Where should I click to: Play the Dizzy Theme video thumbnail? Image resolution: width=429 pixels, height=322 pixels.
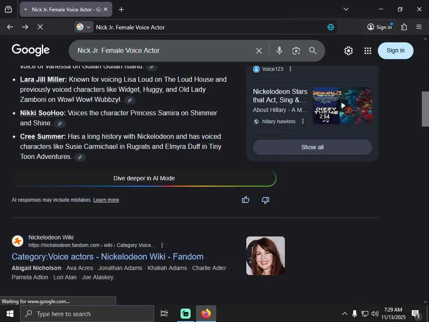click(x=342, y=105)
